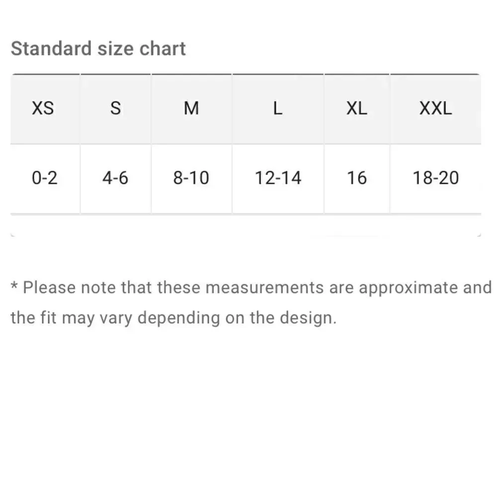Click the XS size header cell
Screen dimensions: 497x497
(45, 109)
